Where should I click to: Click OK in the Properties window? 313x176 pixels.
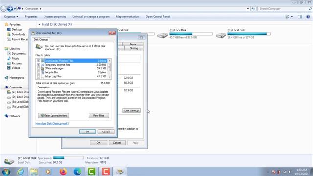click(x=98, y=143)
